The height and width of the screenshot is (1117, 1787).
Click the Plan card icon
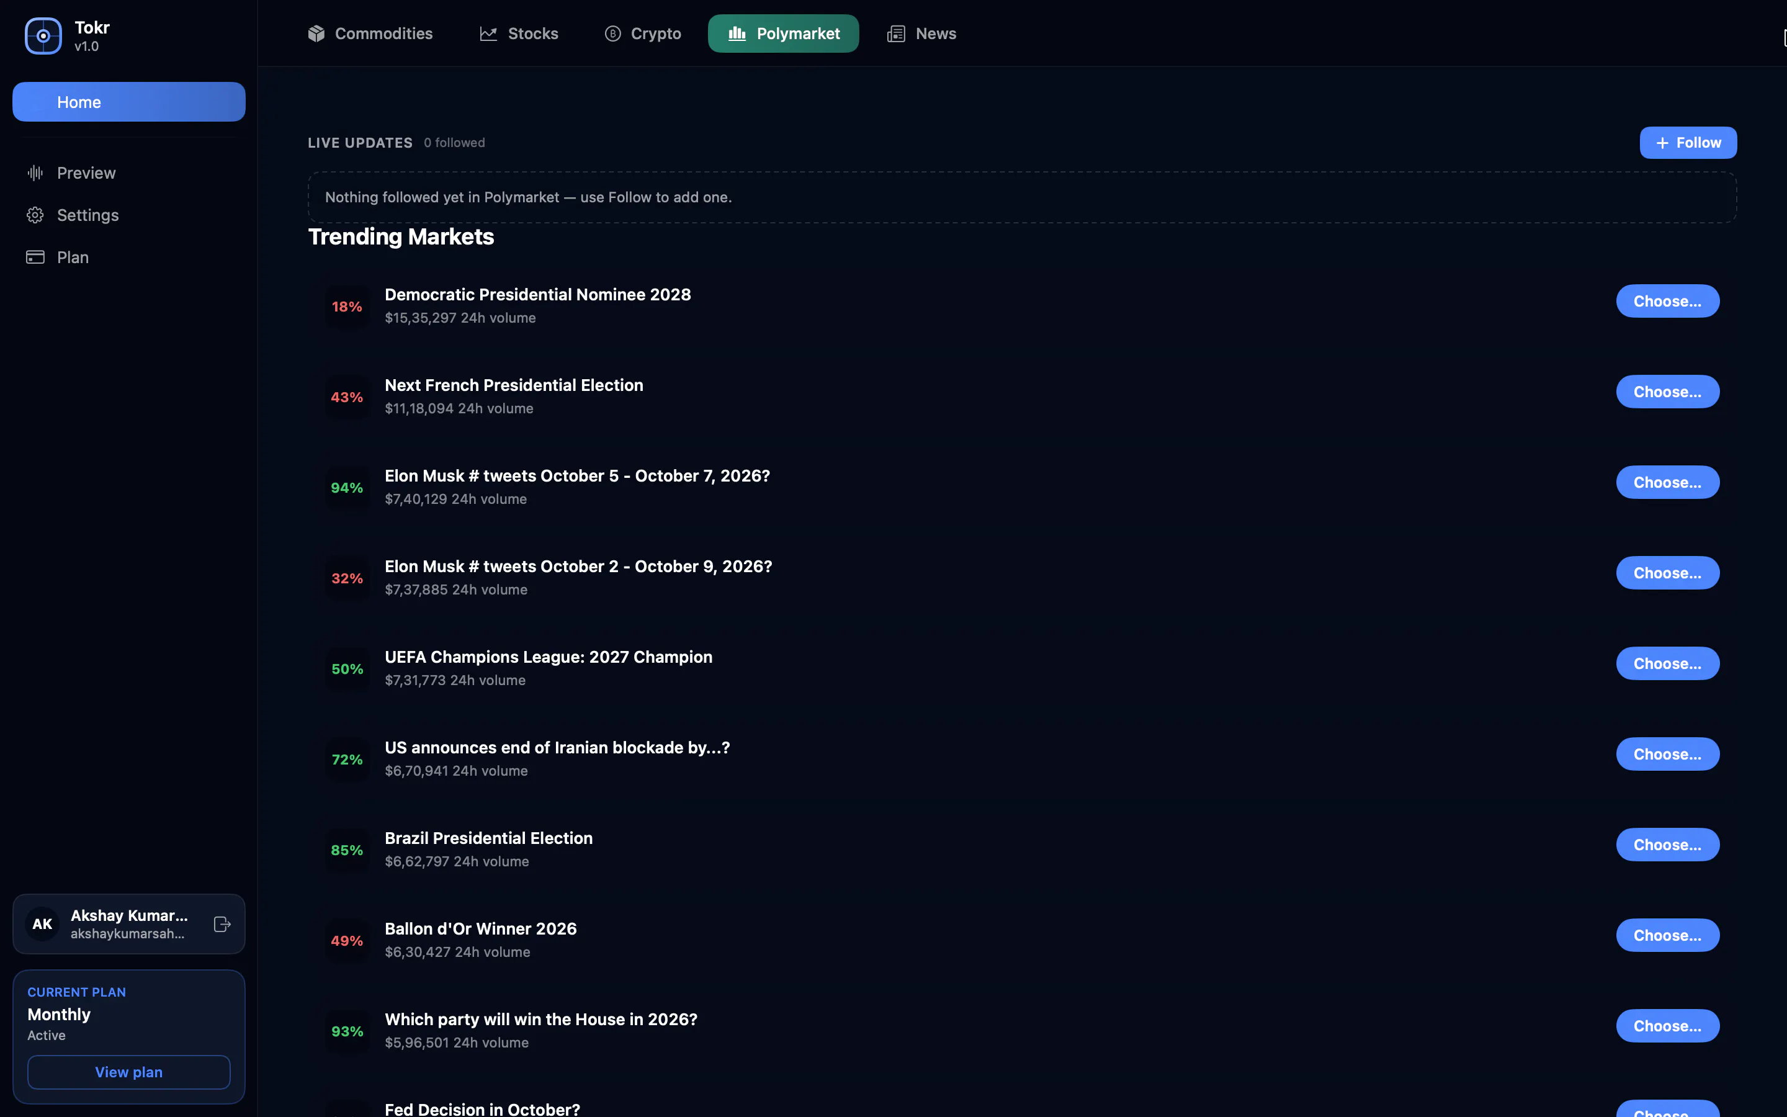coord(35,257)
